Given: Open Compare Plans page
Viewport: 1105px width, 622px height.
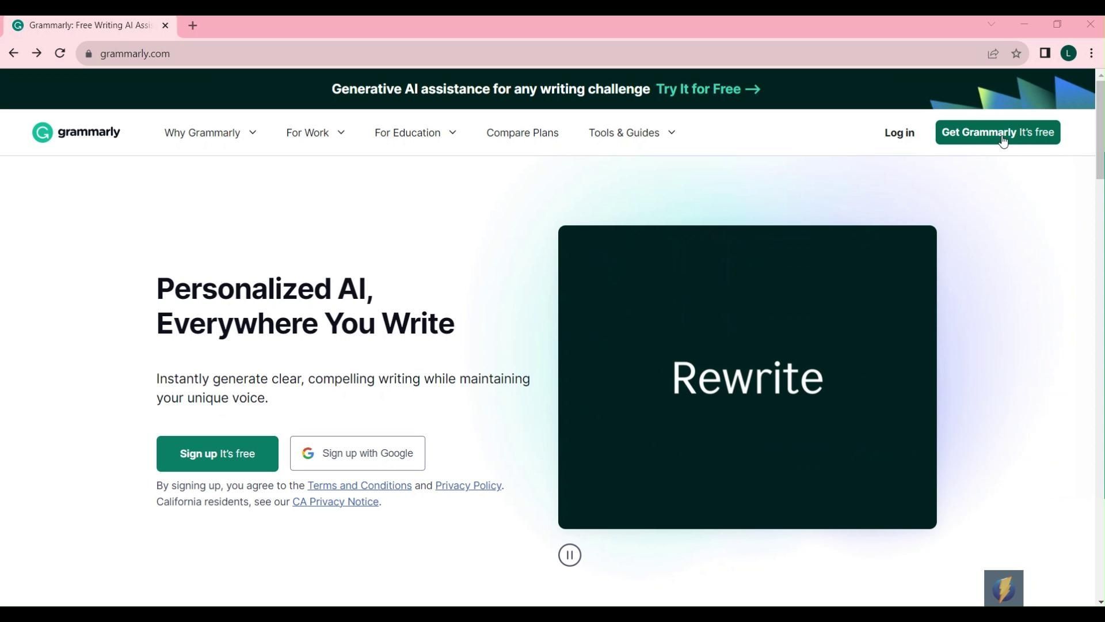Looking at the screenshot, I should click(522, 133).
